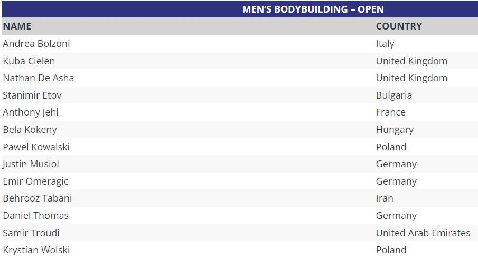The height and width of the screenshot is (258, 478).
Task: Select Pawel Kowalski's name
Action: 36,147
